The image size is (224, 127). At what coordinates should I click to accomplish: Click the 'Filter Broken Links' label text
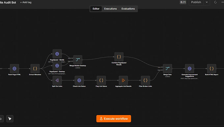point(145,86)
